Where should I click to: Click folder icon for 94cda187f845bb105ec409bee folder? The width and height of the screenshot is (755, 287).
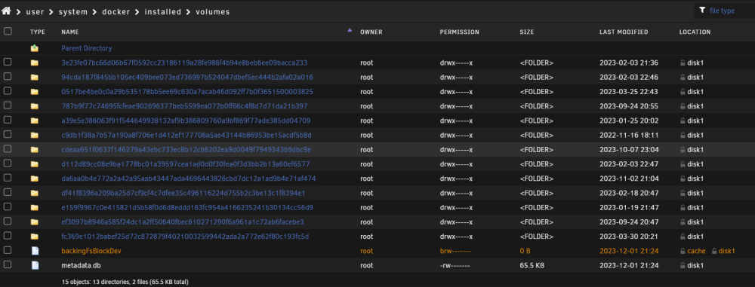coord(34,77)
